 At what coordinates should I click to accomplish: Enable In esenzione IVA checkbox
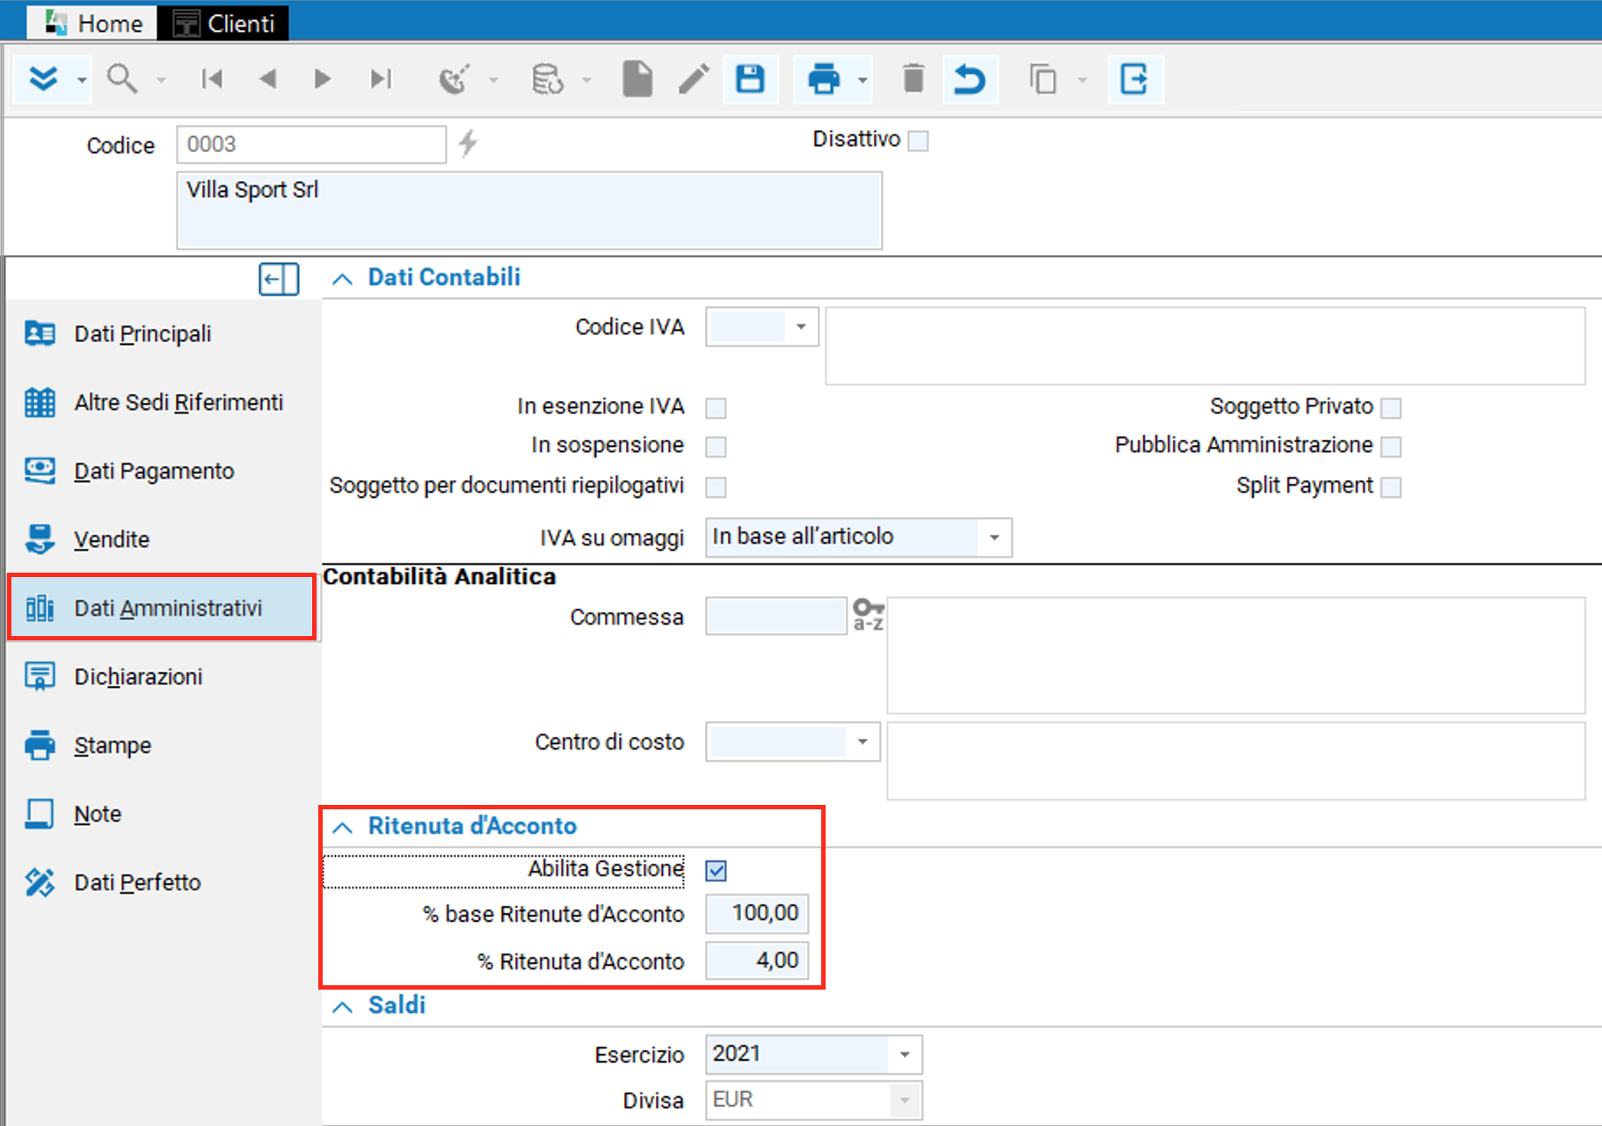tap(717, 408)
